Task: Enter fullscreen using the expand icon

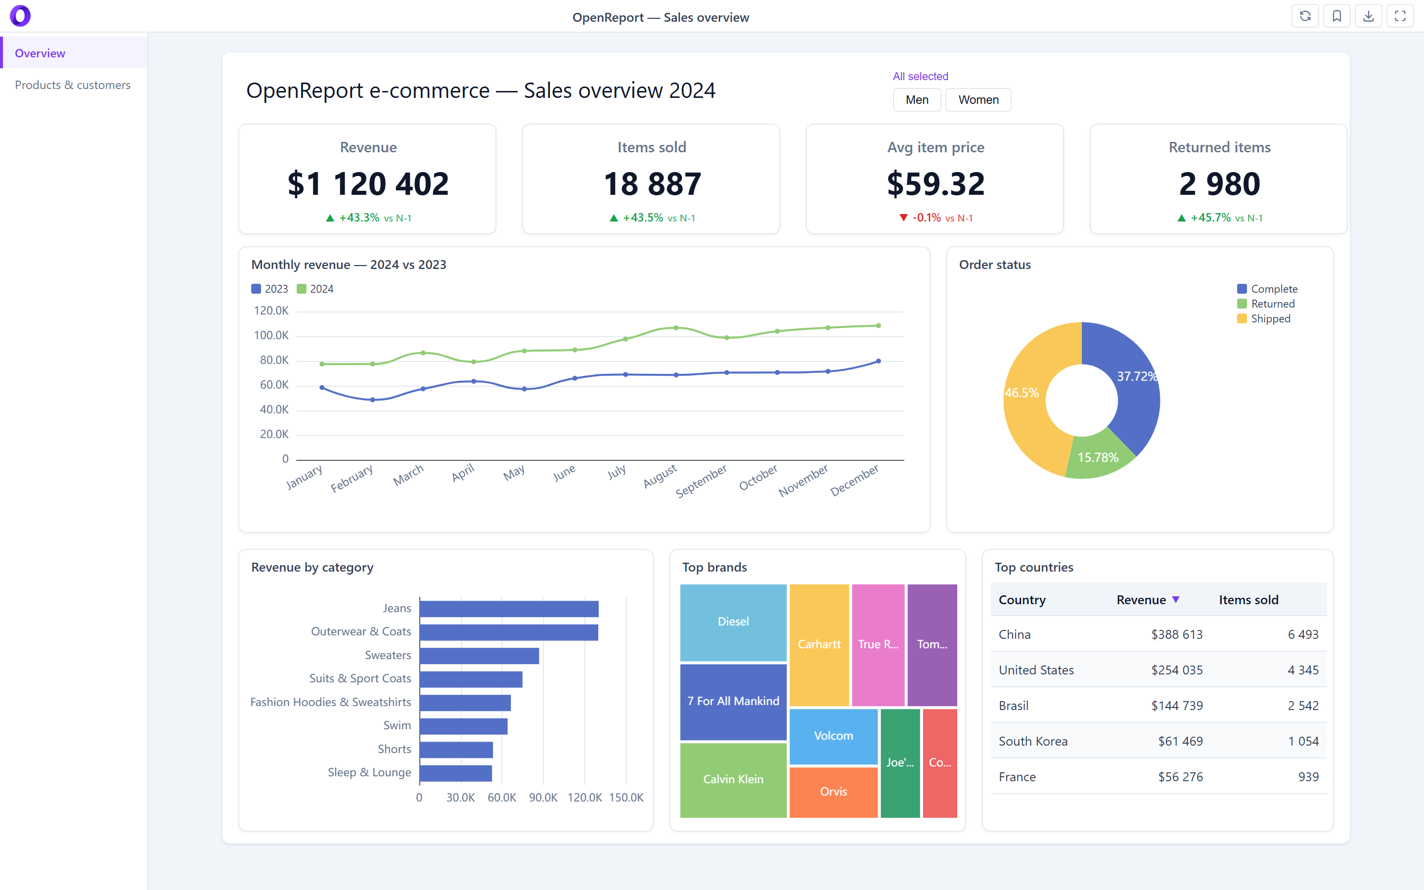Action: [x=1400, y=16]
